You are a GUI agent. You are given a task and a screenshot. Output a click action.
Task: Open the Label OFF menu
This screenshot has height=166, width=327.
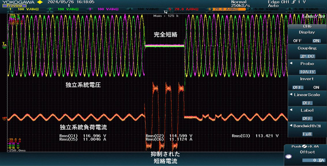307,114
